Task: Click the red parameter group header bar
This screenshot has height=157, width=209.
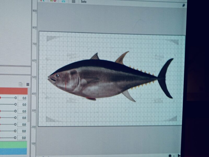Action: point(14,91)
